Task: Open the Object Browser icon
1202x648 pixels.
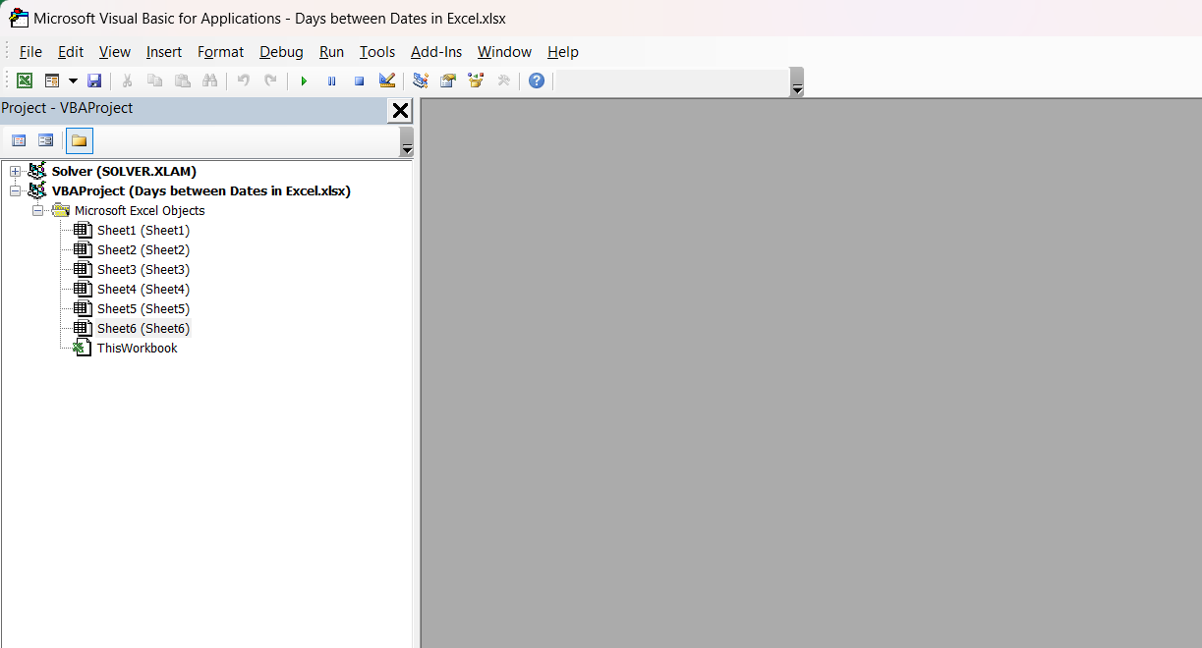Action: click(476, 81)
